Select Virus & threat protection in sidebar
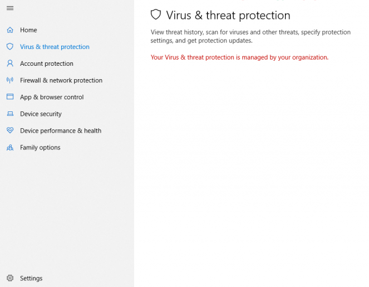The height and width of the screenshot is (287, 369). pos(55,47)
